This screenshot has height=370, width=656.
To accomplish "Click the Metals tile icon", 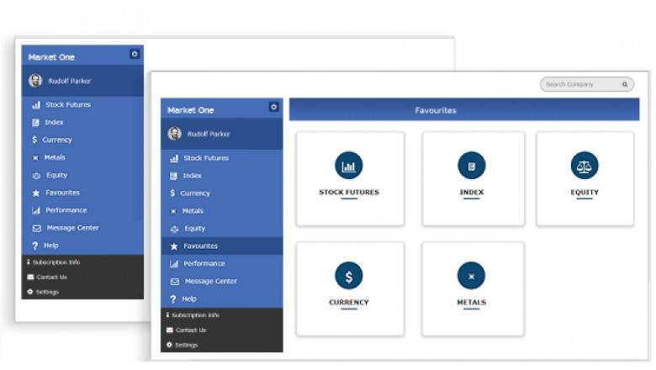I will click(471, 276).
